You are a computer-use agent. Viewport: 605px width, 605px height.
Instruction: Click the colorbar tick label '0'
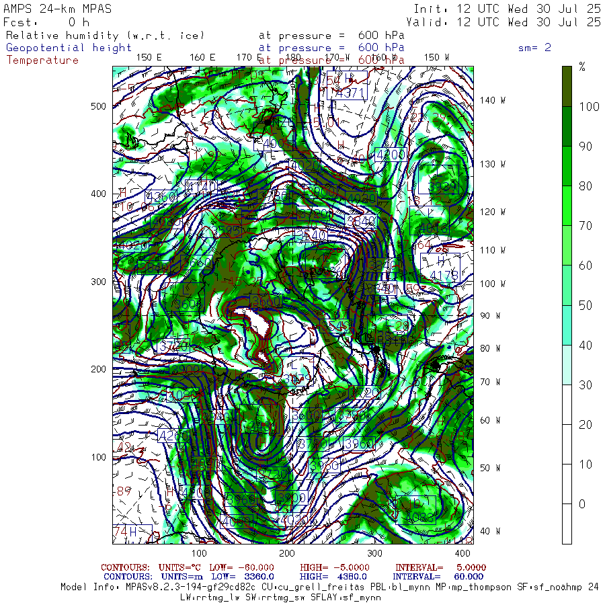582,504
